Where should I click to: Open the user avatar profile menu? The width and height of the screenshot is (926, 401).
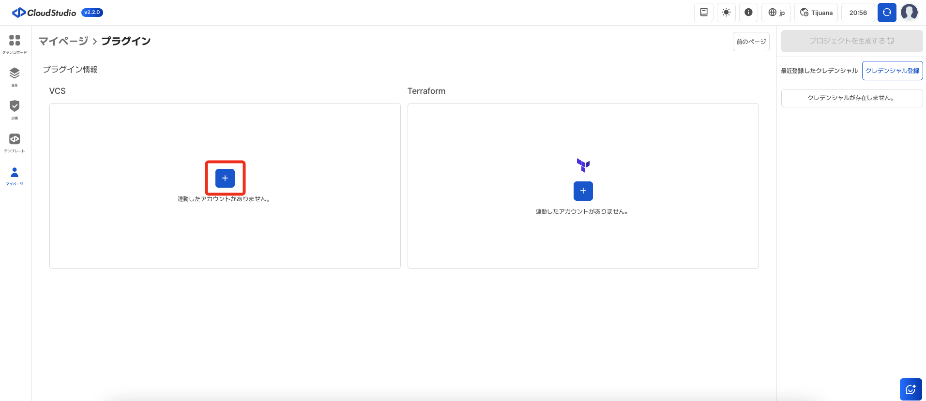pyautogui.click(x=909, y=13)
